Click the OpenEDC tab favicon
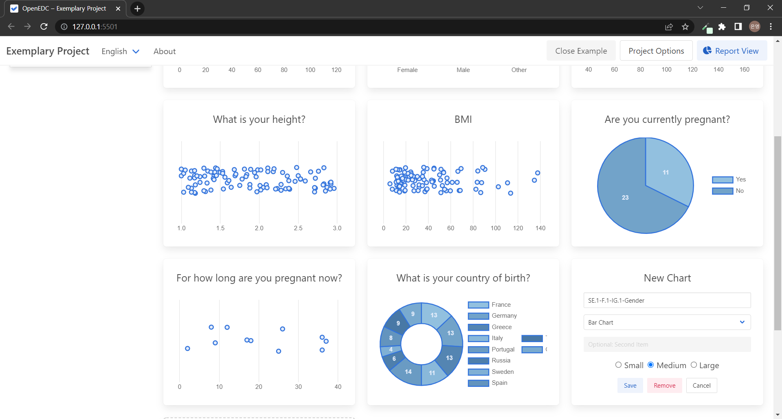This screenshot has width=782, height=419. click(x=14, y=9)
